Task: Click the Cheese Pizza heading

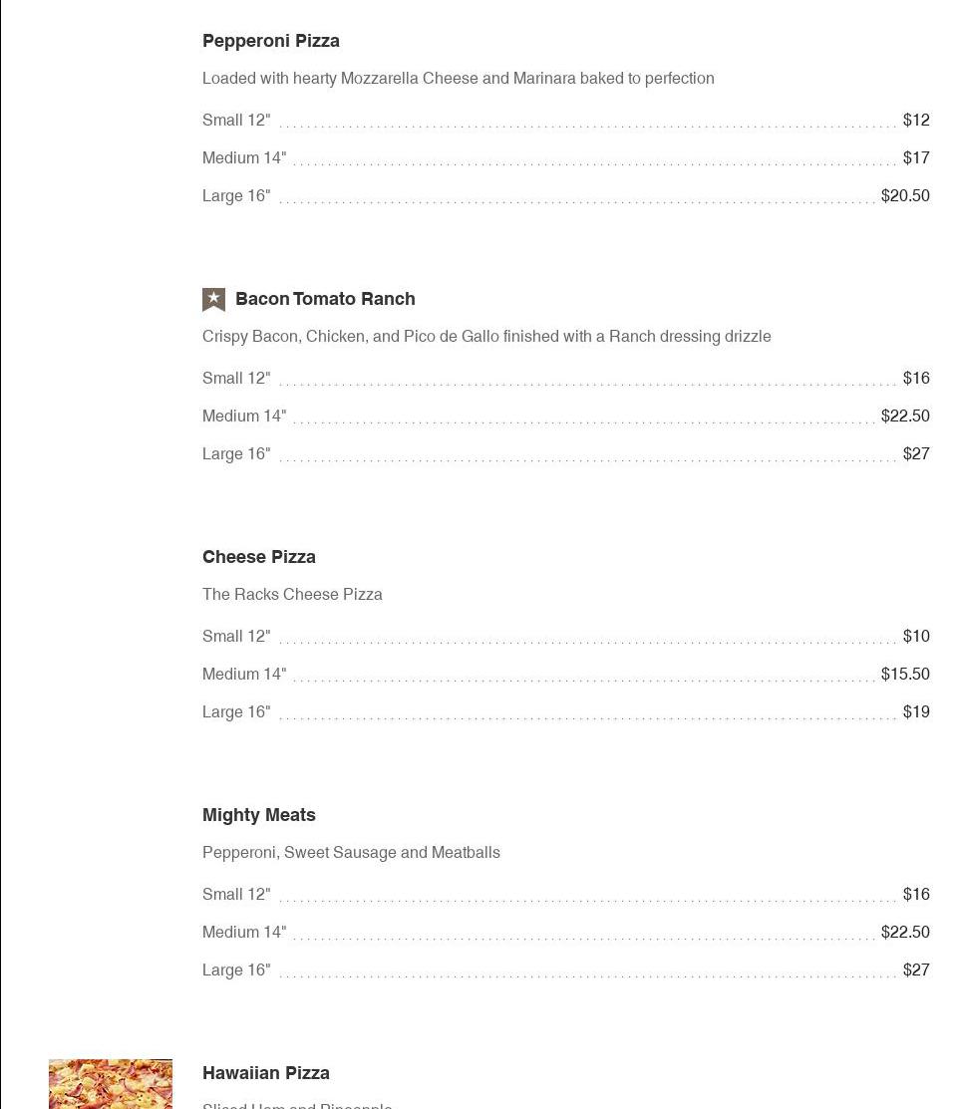Action: pos(259,557)
